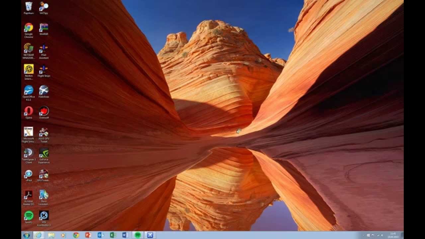Launch Word from the taskbar

tap(125, 235)
